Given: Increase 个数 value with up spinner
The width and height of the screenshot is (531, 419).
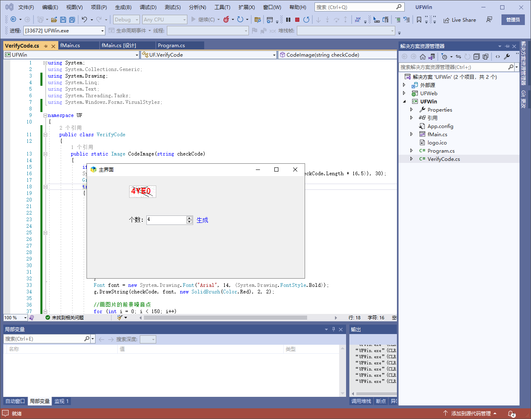Looking at the screenshot, I should (x=189, y=218).
